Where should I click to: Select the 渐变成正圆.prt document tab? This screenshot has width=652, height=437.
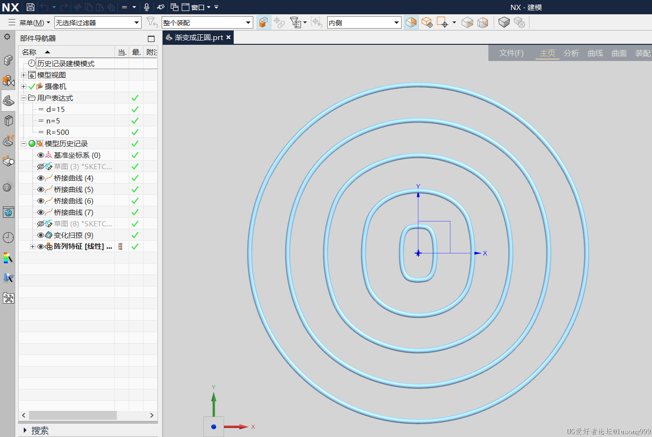pos(198,37)
